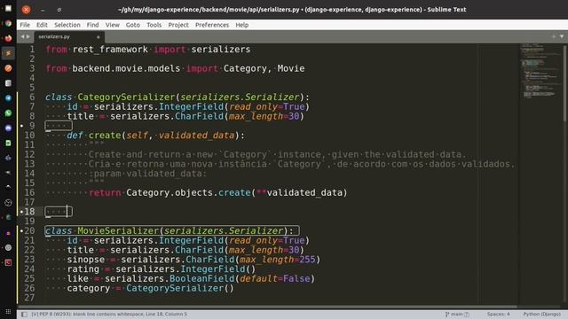Click 'create' method name on line 10
The height and width of the screenshot is (319, 568).
pyautogui.click(x=105, y=136)
